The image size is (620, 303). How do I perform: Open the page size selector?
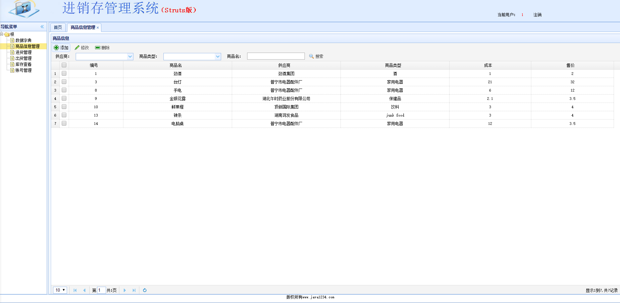60,290
